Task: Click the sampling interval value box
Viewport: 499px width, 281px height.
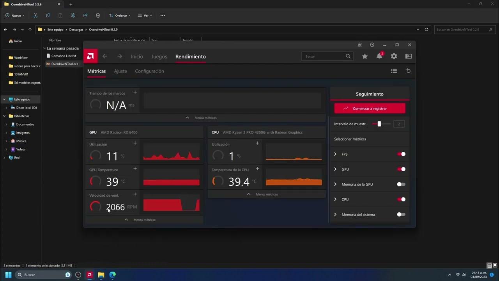Action: tap(399, 124)
